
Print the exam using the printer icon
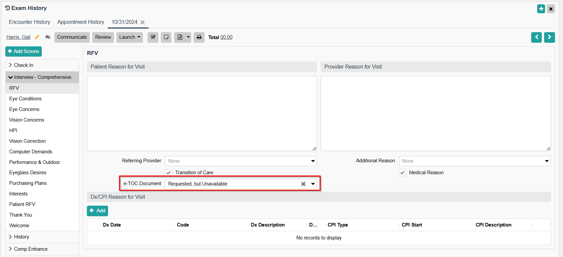(x=199, y=37)
